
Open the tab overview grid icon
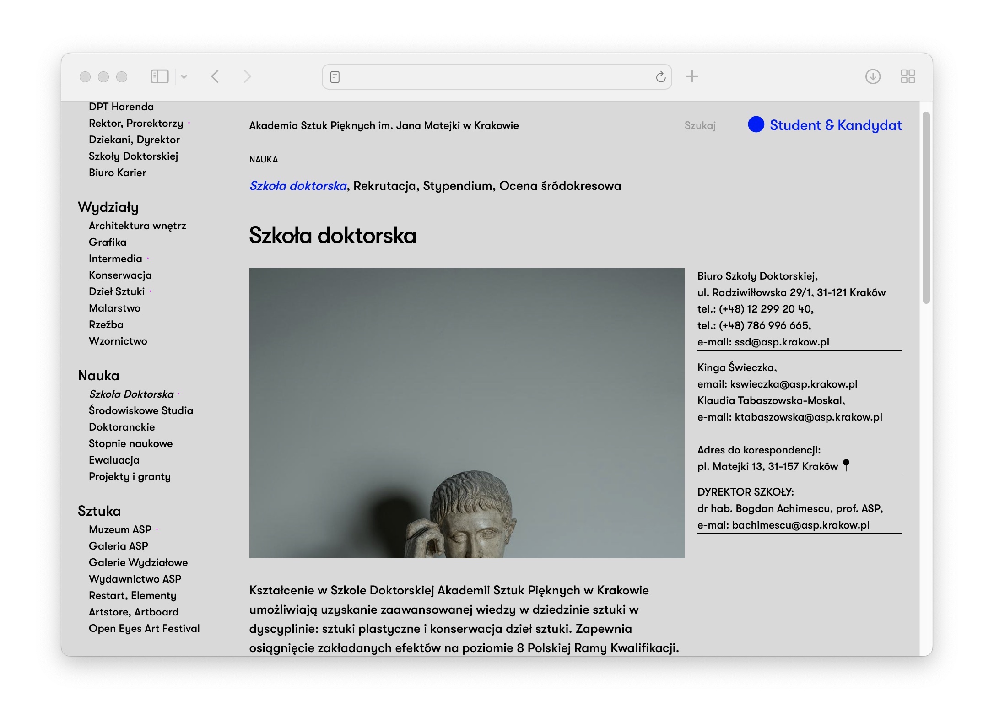pos(908,76)
